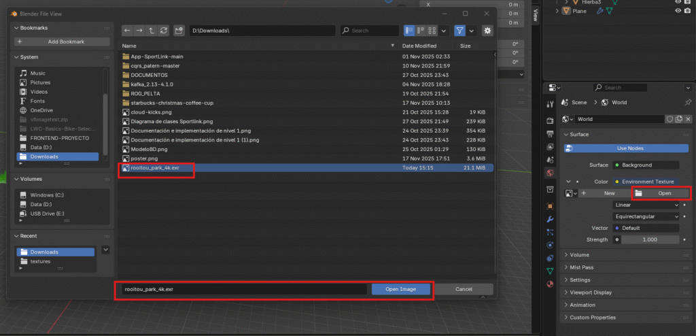The image size is (696, 336).
Task: Navigate up to the parent directory
Action: pyautogui.click(x=152, y=31)
